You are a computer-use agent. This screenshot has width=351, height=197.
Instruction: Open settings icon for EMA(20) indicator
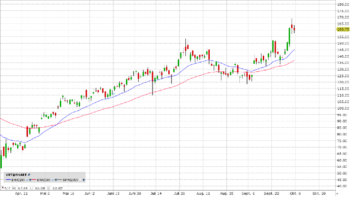click(30, 180)
